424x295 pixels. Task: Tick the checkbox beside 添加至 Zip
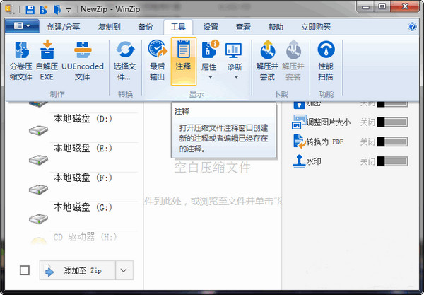[x=25, y=270]
